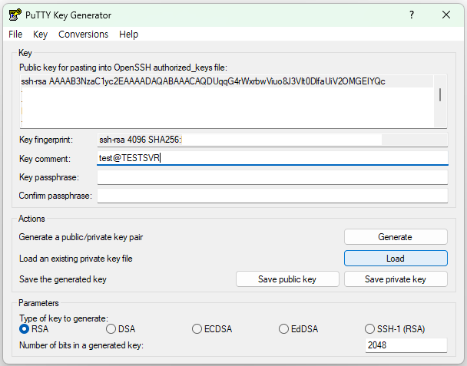The width and height of the screenshot is (467, 366).
Task: Open the Key menu
Action: click(40, 35)
